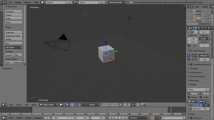Open the Select menu in viewport header
The height and width of the screenshot is (120, 214).
pyautogui.click(x=19, y=105)
